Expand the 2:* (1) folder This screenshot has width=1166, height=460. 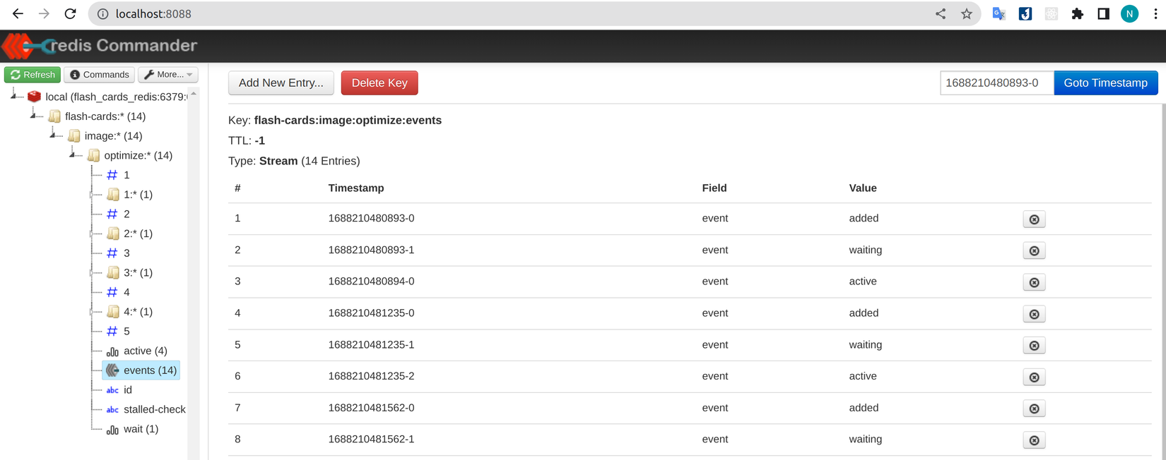coord(92,234)
